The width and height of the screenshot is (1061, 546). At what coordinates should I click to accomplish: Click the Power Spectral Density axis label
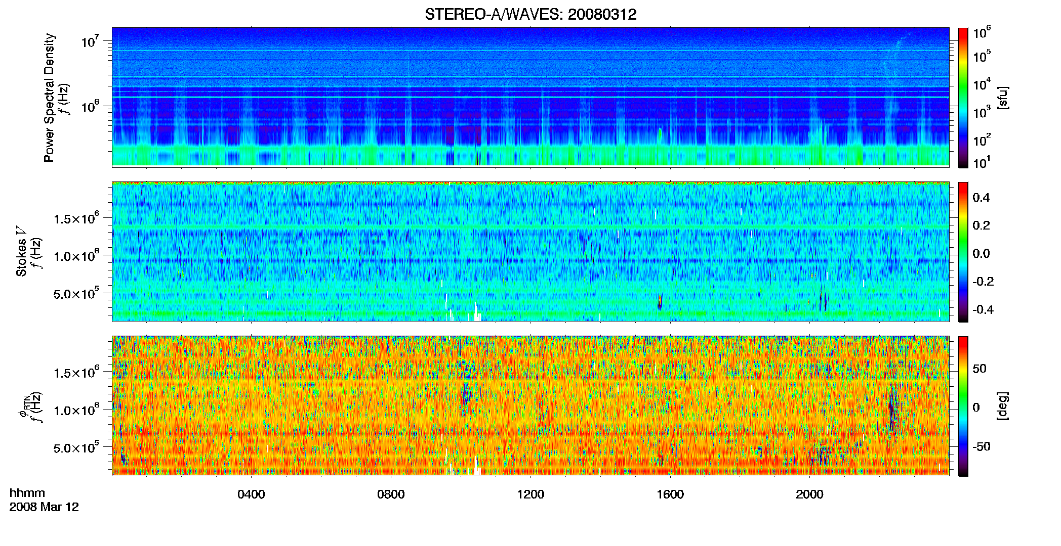(x=49, y=98)
